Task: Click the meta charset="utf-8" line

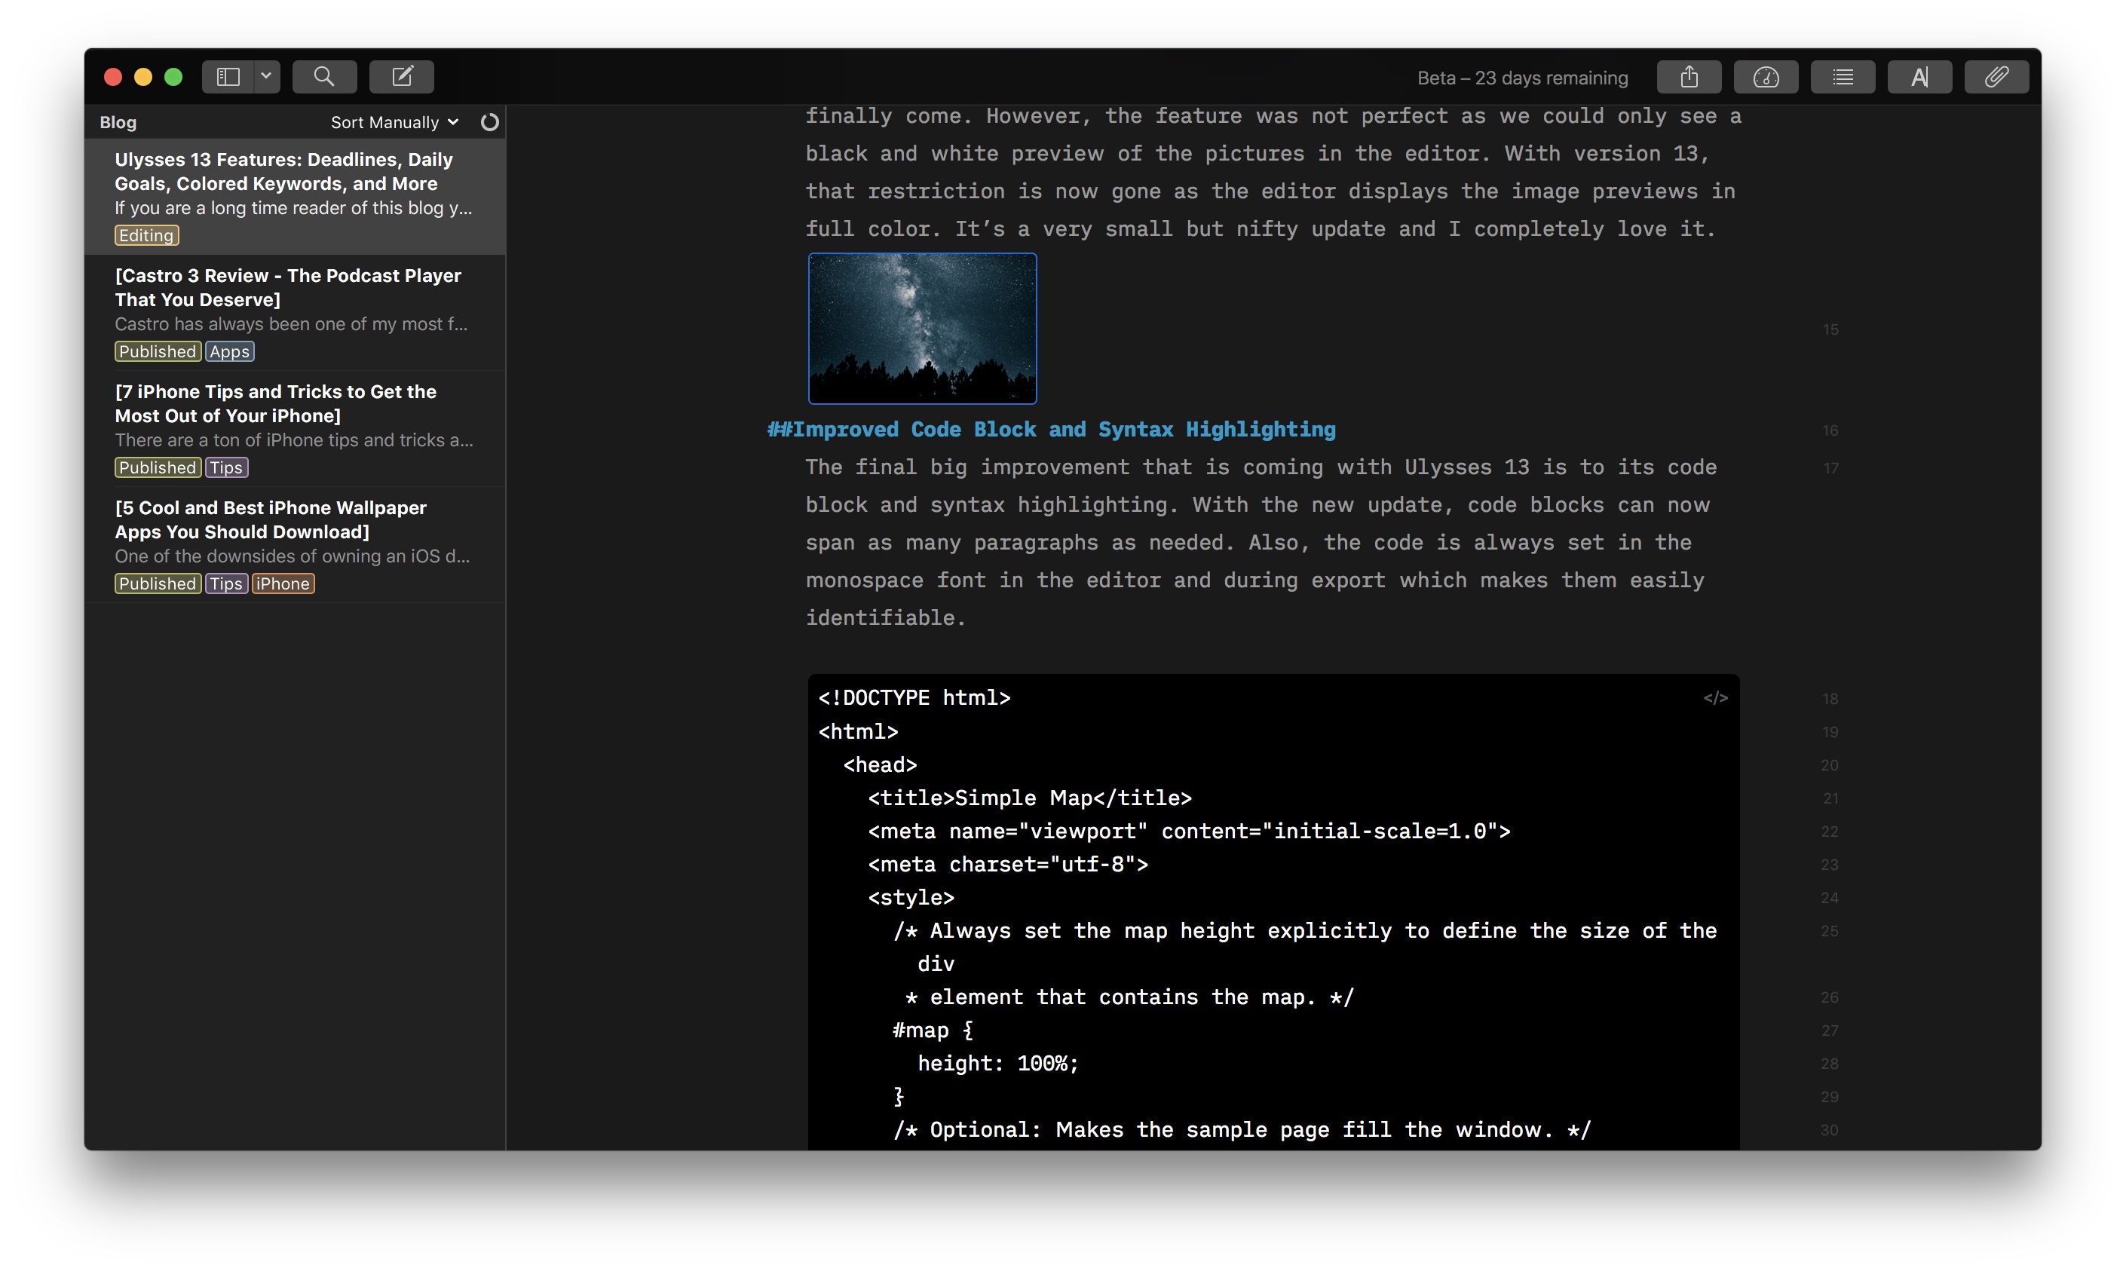Action: 1007,864
